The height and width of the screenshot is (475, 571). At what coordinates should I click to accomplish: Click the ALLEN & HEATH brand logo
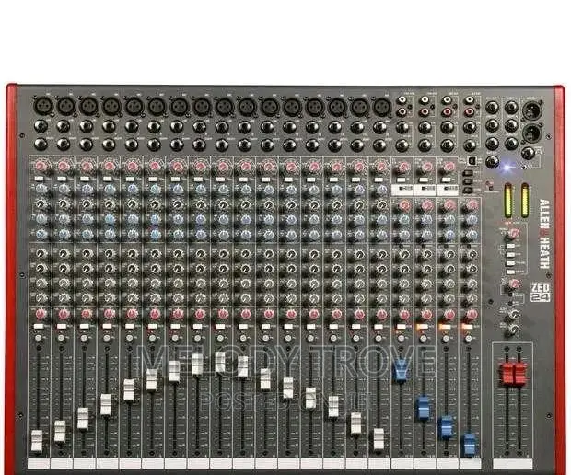544,234
